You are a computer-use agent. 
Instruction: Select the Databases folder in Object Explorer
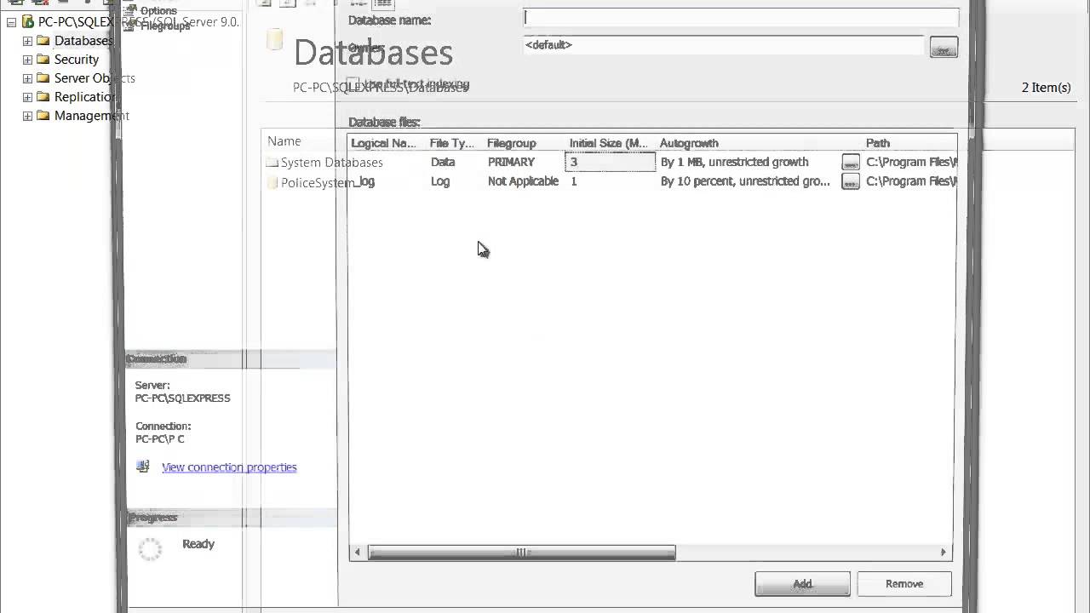point(83,41)
